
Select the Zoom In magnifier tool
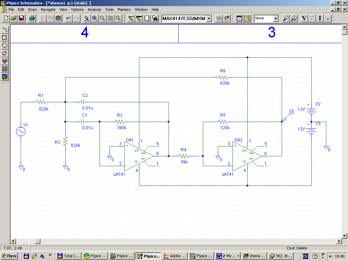pos(94,18)
